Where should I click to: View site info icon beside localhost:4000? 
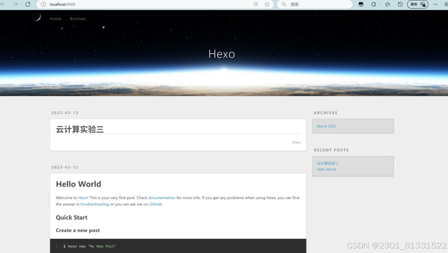(43, 4)
